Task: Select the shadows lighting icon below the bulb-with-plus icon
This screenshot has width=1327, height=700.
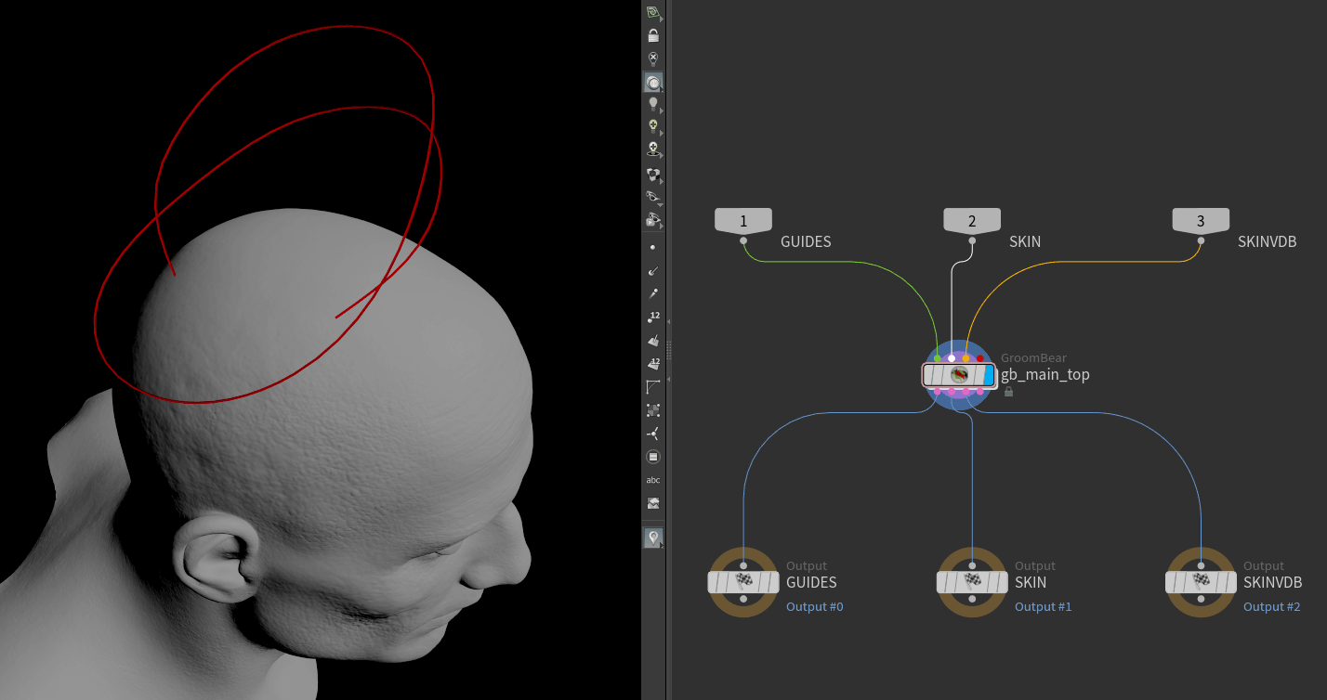Action: [x=653, y=149]
